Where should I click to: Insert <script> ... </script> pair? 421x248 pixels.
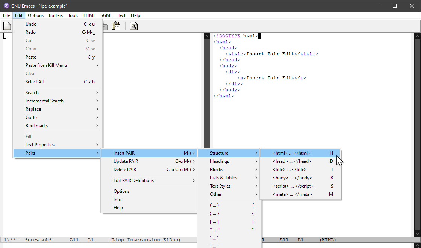300,186
